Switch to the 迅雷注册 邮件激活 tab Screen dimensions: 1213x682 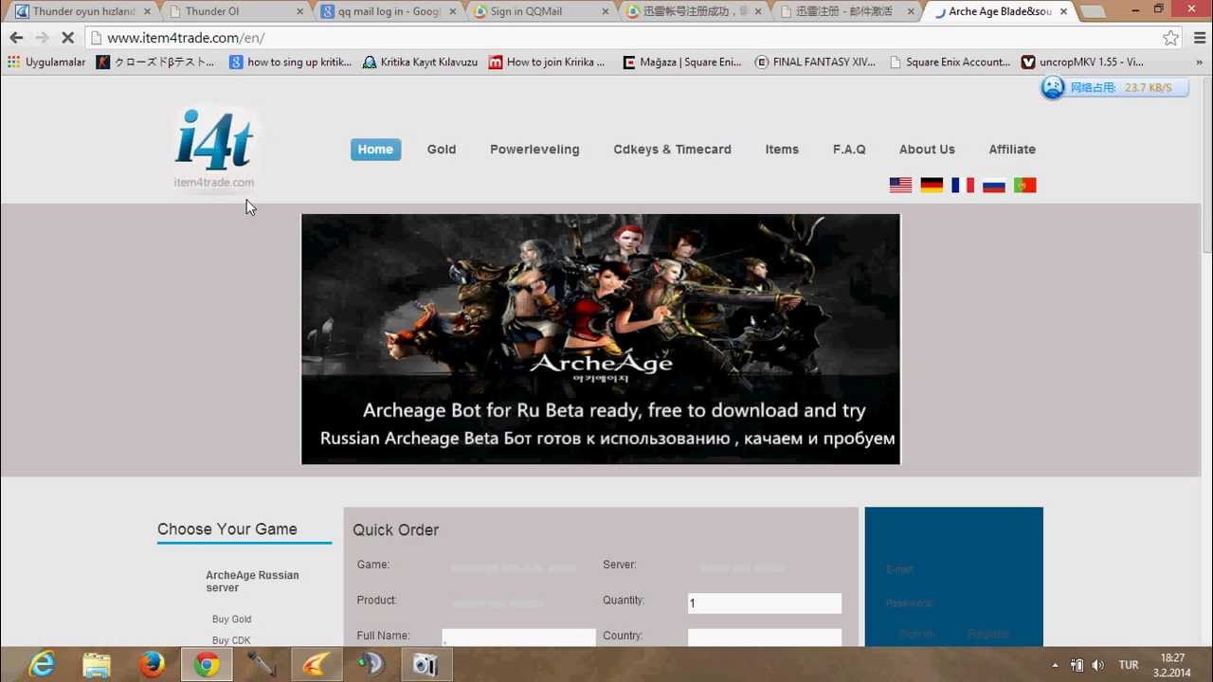845,12
